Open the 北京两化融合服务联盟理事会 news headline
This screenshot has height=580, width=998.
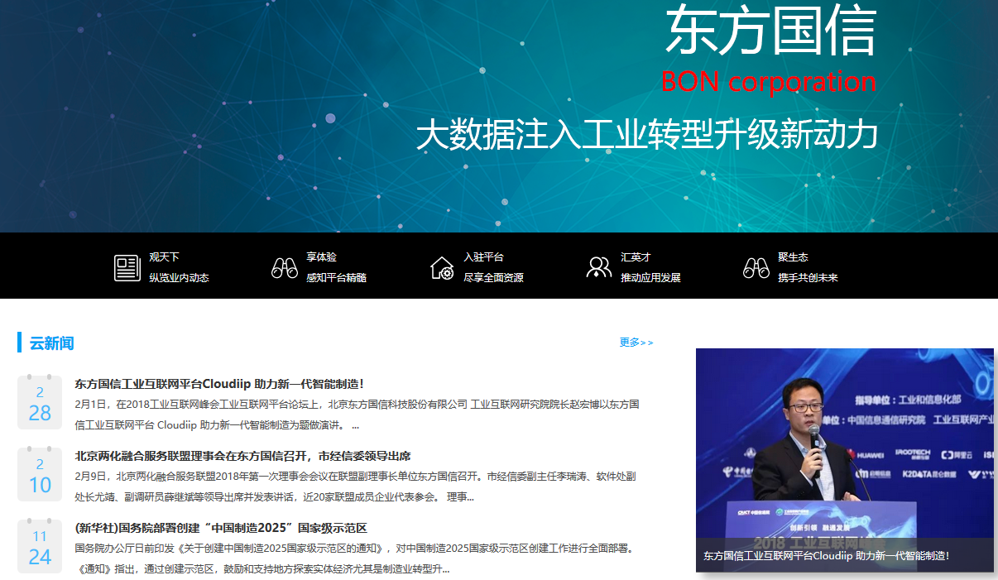(x=242, y=456)
